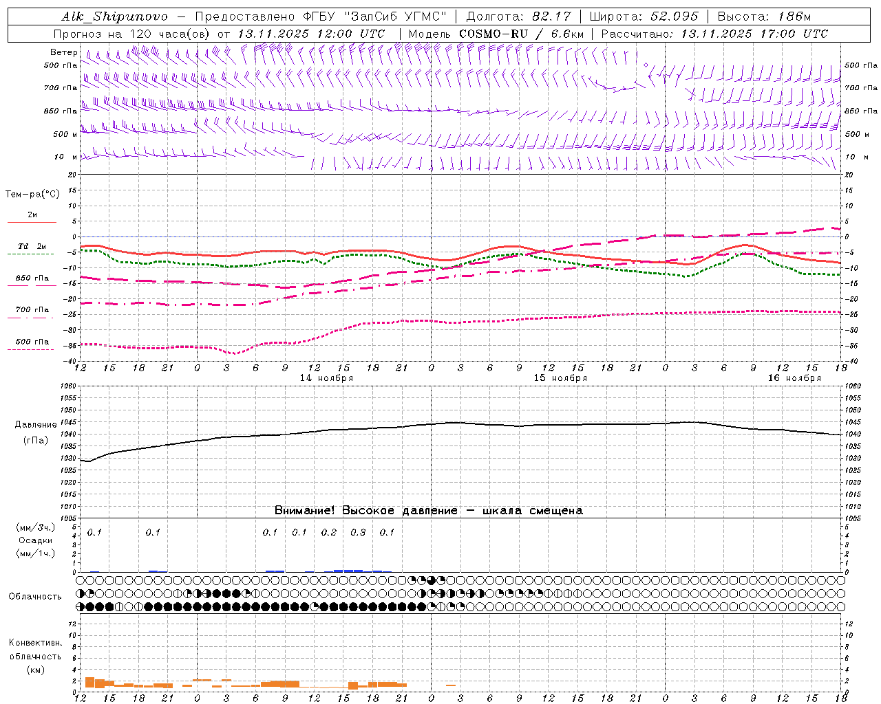Click the Рассчитано: 13.11.2025 17:00 UTC text
Screen dimensions: 881x704
pos(714,34)
